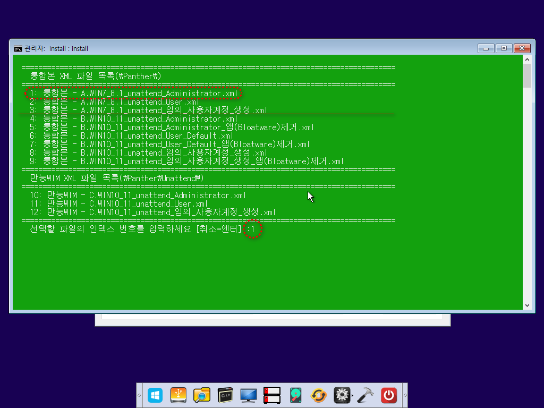Click the dock's right edge grip handle
The height and width of the screenshot is (408, 544).
405,395
